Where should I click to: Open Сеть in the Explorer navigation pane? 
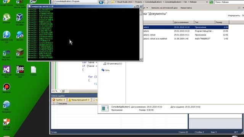tap(106, 70)
